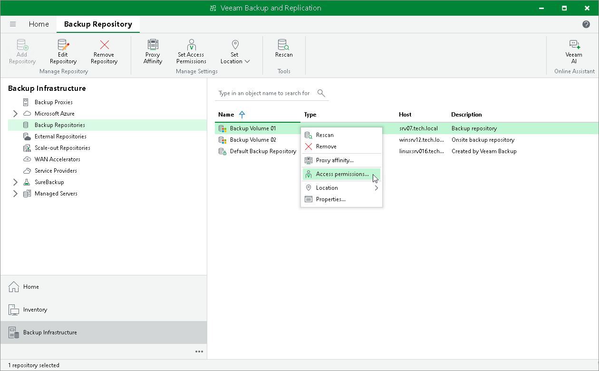Screen dimensions: 599x371
Task: Click the help question mark icon
Action: [x=586, y=24]
